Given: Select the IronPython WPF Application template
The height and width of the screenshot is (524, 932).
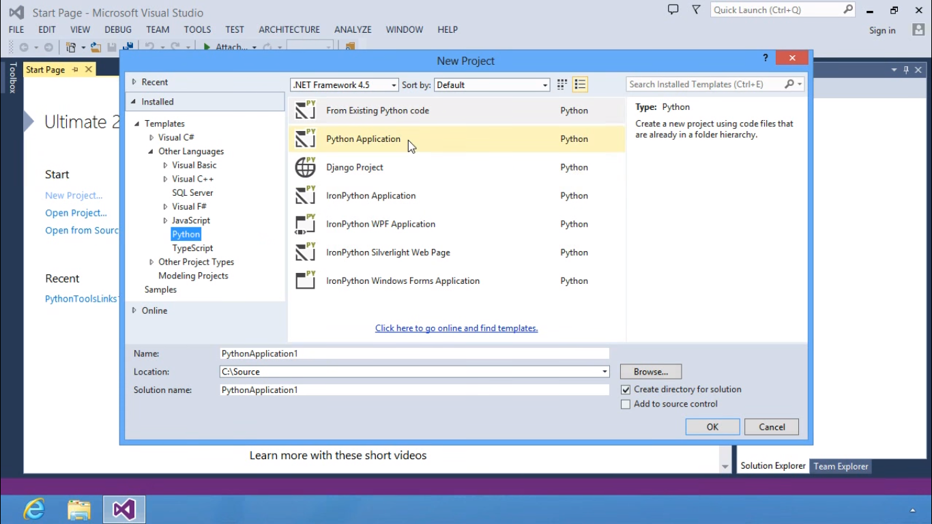Looking at the screenshot, I should pyautogui.click(x=381, y=224).
